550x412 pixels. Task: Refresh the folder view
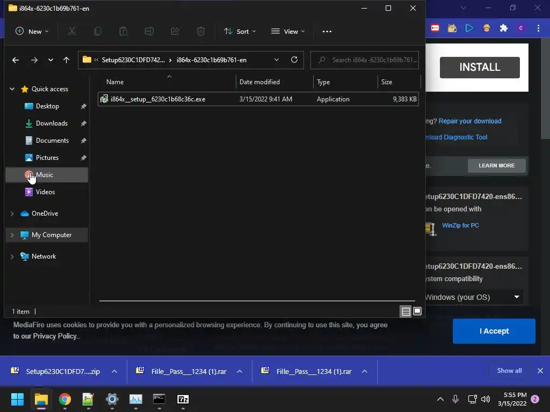point(294,60)
